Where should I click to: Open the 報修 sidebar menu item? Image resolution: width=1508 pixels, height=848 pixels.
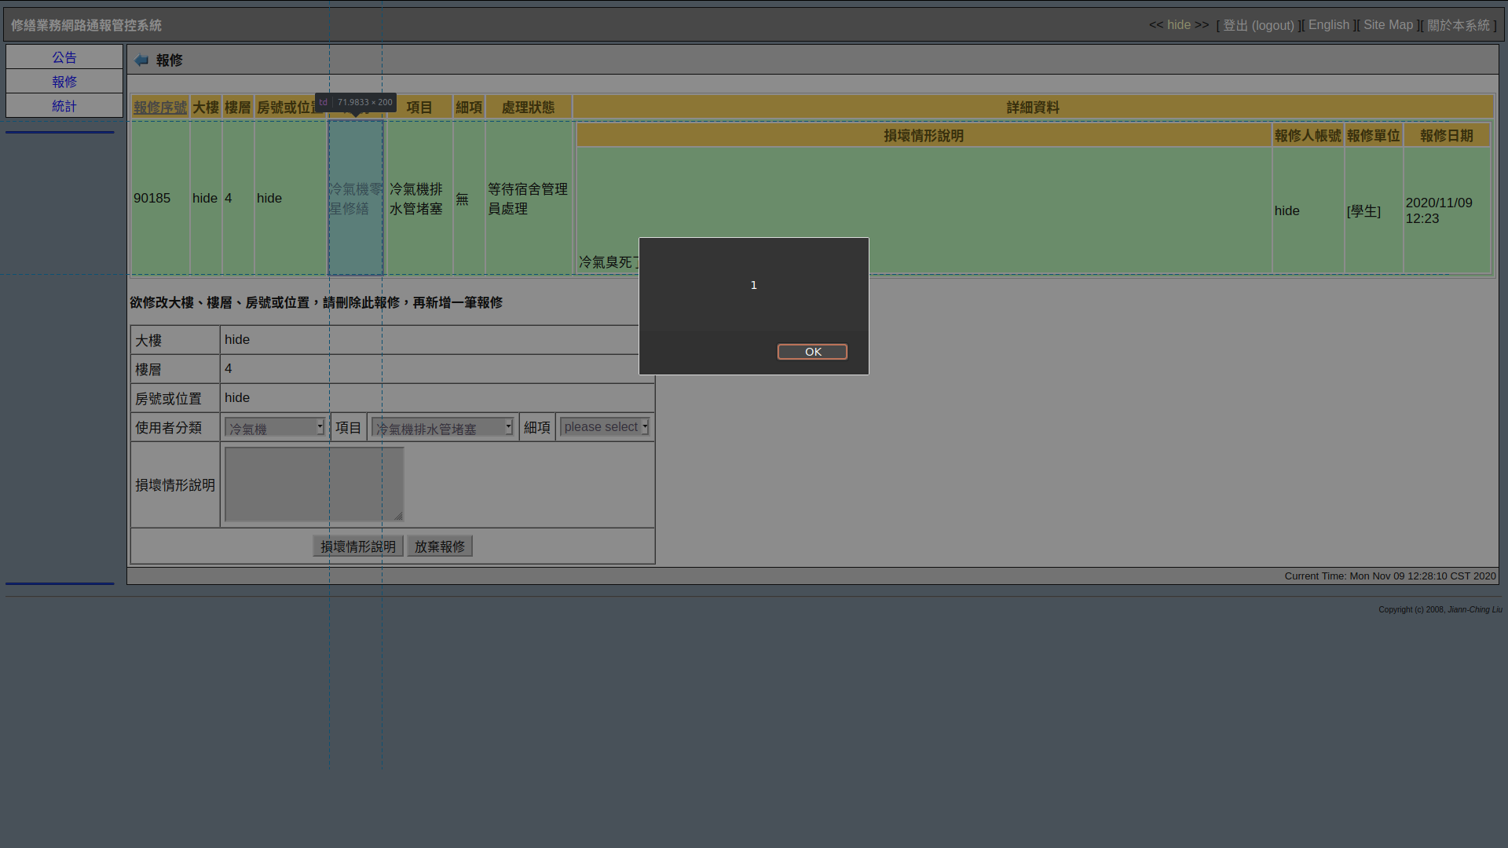64,82
